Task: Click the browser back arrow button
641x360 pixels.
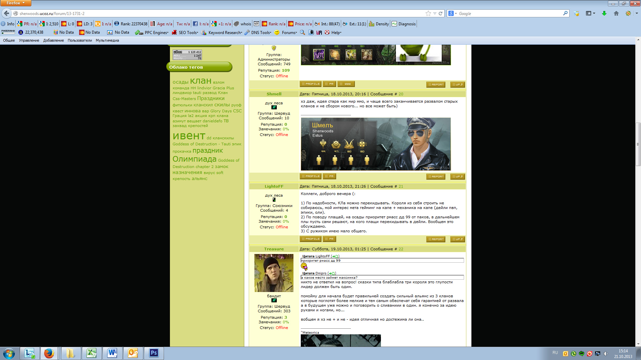Action: (7, 13)
